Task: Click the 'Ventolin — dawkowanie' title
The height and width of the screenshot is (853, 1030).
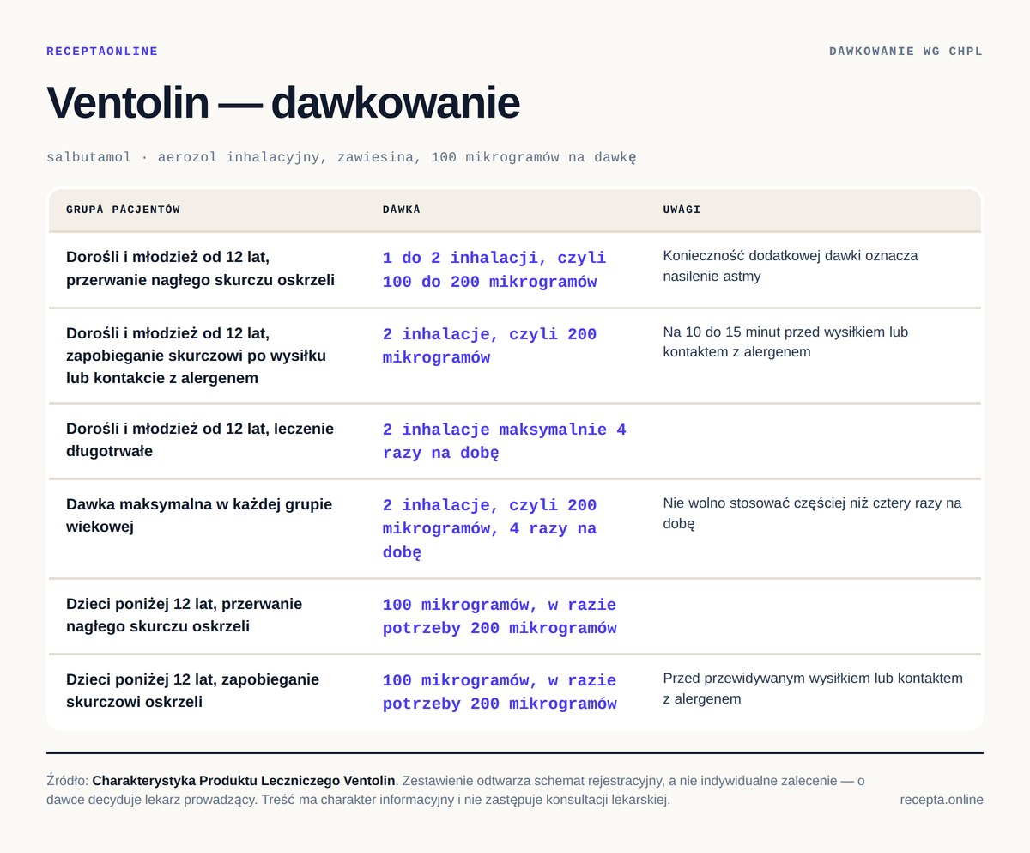Action: [x=283, y=103]
